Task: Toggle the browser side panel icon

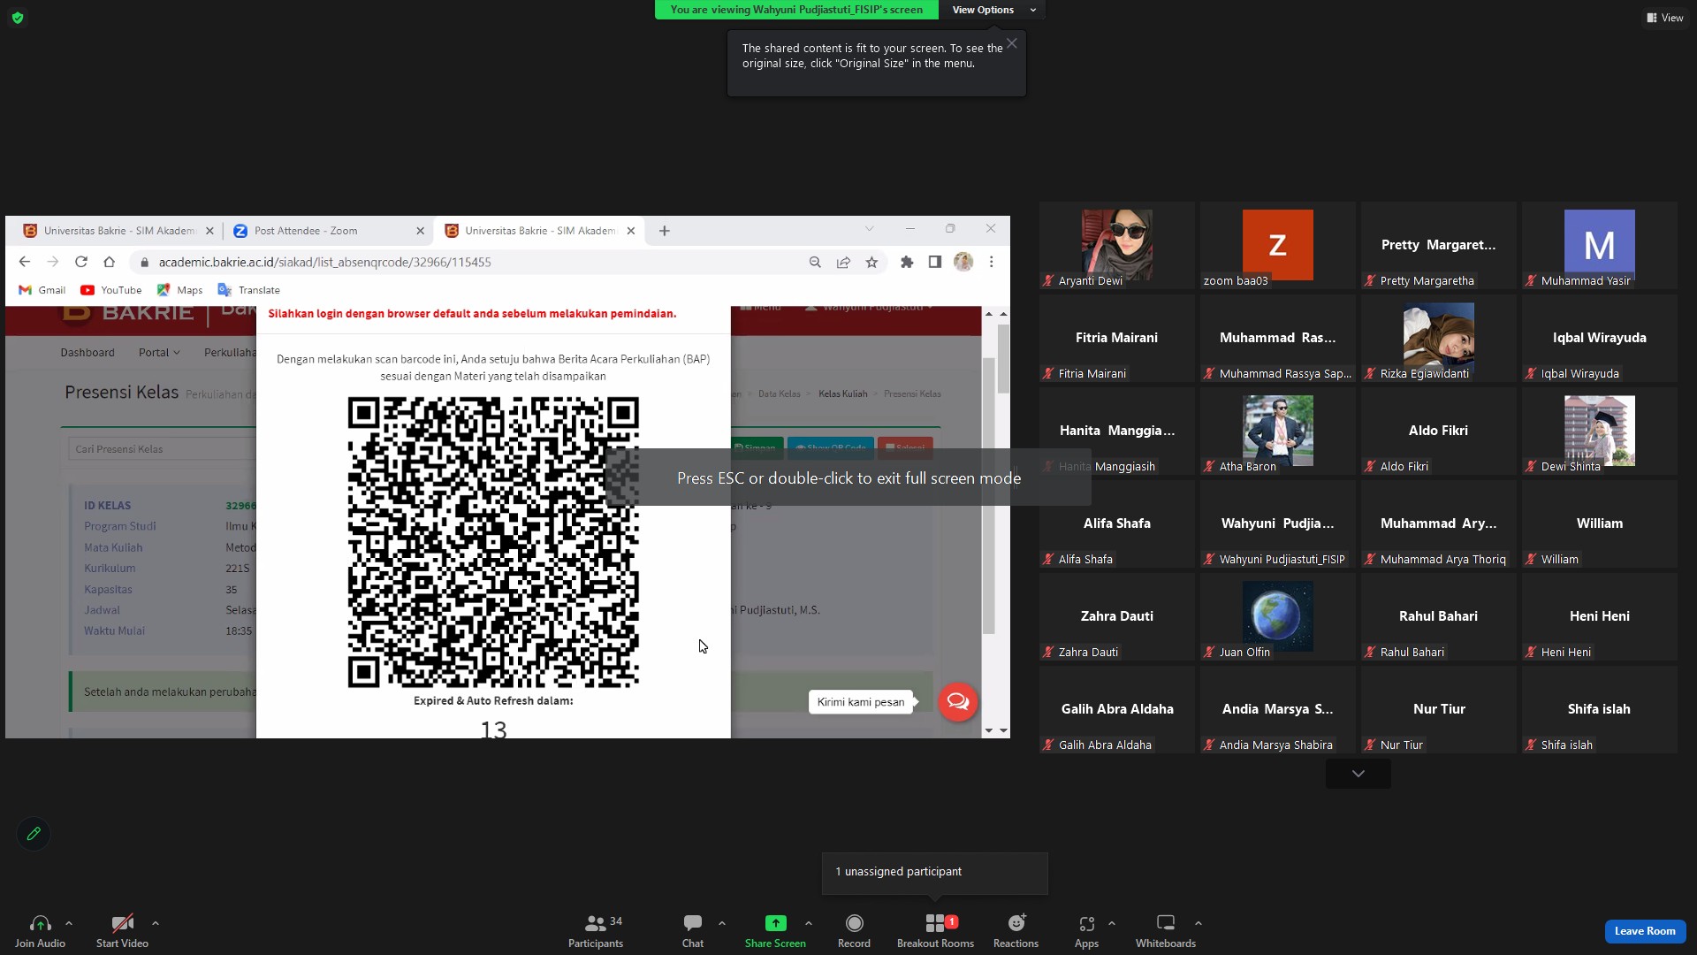Action: pyautogui.click(x=934, y=262)
